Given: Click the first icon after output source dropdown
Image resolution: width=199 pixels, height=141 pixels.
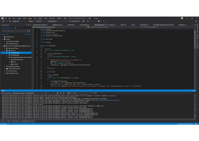Looking at the screenshot, I should coord(46,93).
